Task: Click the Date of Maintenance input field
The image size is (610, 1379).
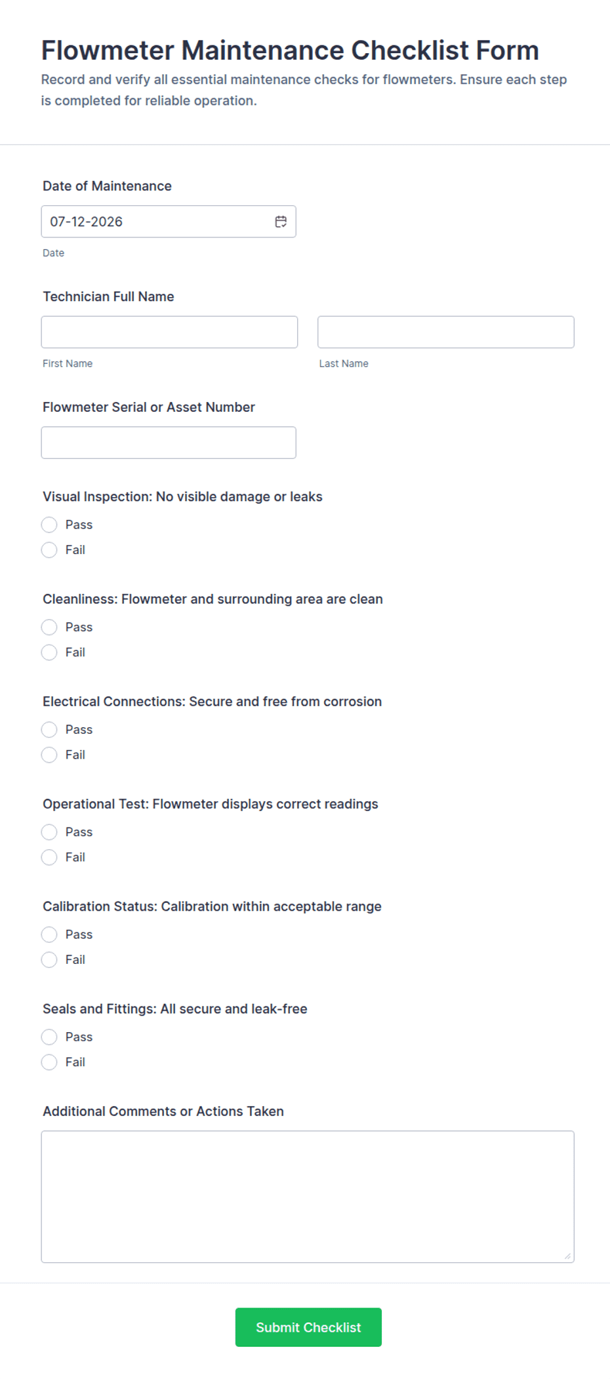Action: (x=169, y=222)
